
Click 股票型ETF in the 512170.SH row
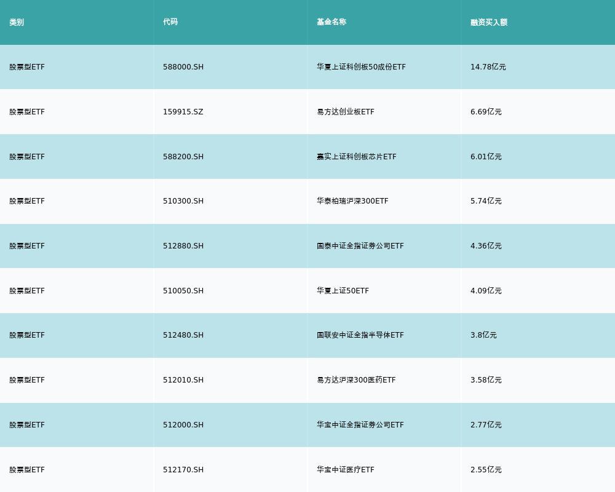click(27, 470)
